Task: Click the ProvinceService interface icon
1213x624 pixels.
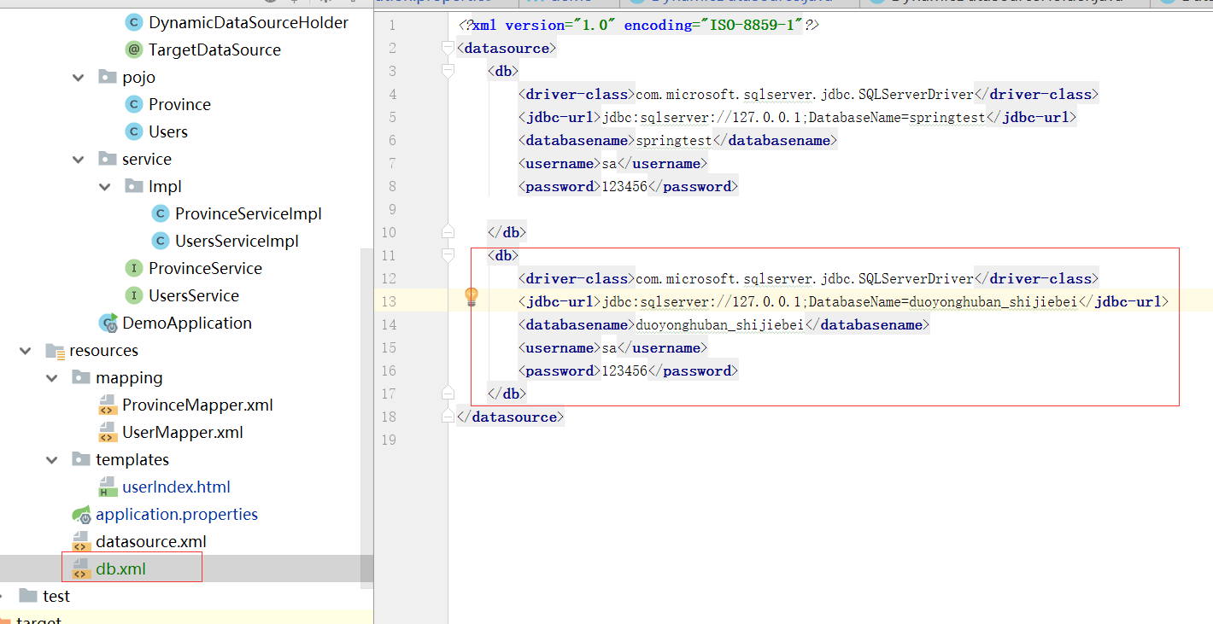Action: [x=133, y=268]
